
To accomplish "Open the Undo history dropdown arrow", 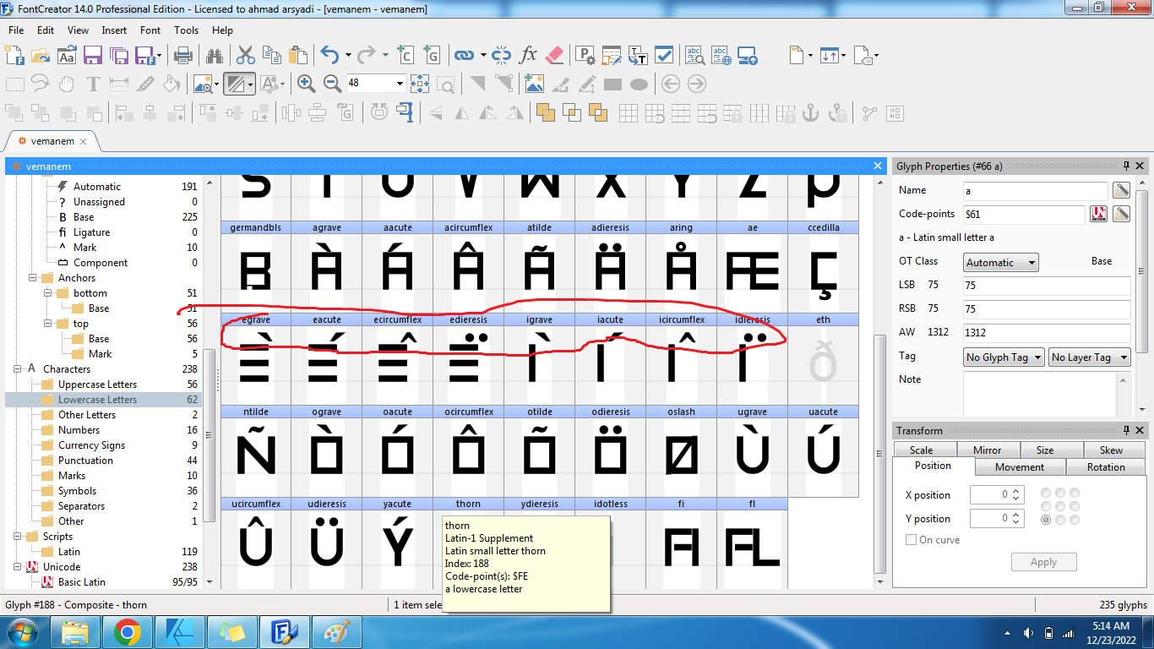I will tap(347, 56).
